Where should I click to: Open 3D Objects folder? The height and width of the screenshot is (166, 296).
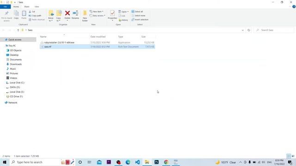(15, 50)
